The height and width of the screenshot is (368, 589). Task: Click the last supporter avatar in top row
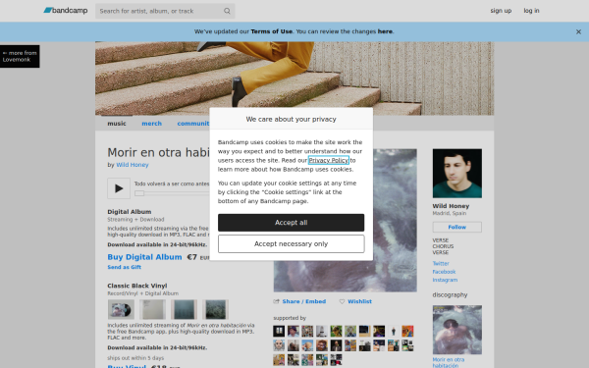(407, 331)
